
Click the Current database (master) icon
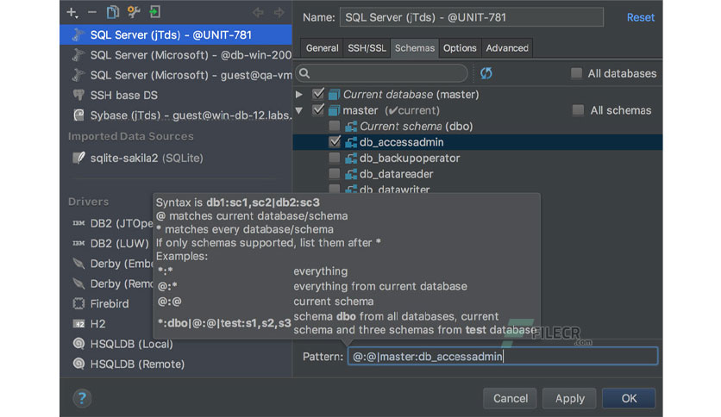click(335, 95)
